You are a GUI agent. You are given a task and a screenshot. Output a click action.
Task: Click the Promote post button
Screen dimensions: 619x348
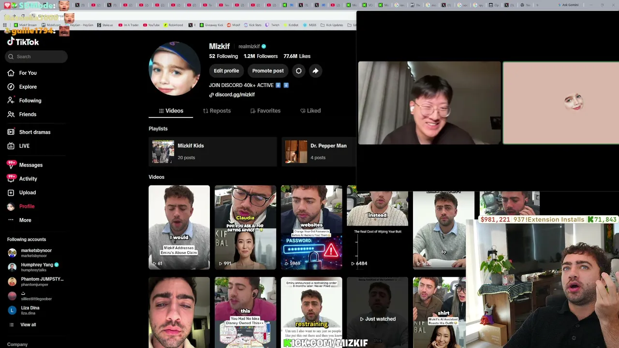pos(268,71)
